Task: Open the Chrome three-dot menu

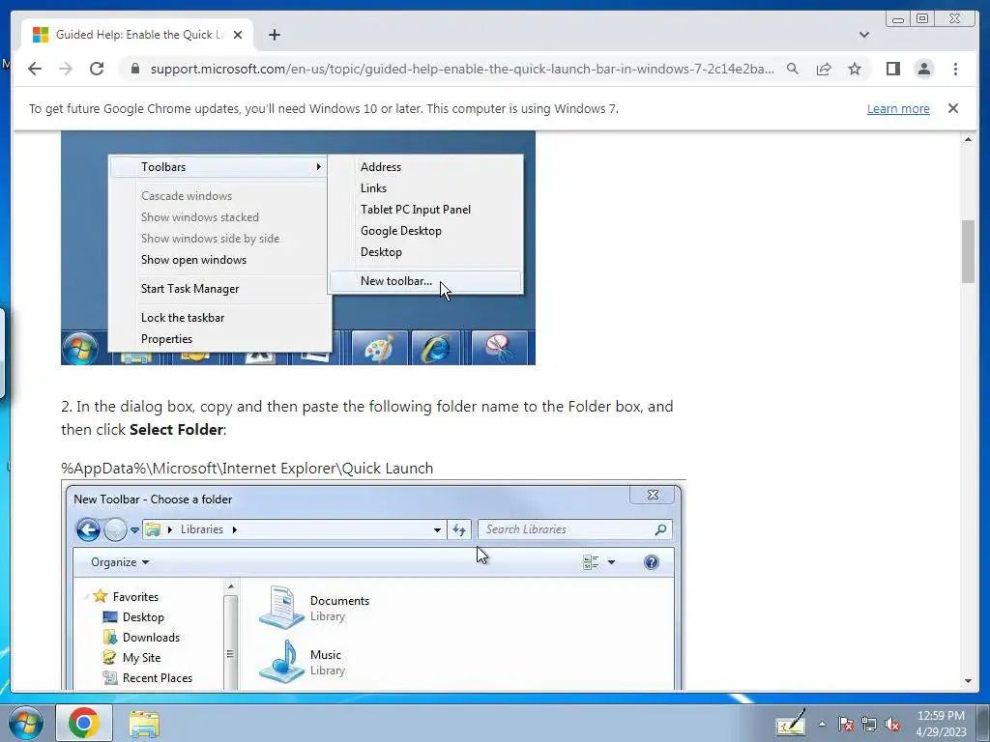Action: pos(955,69)
